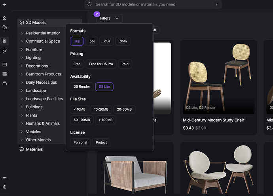Viewport: 273px width, 196px height.
Task: Toggle the .skp format filter
Action: click(x=77, y=41)
